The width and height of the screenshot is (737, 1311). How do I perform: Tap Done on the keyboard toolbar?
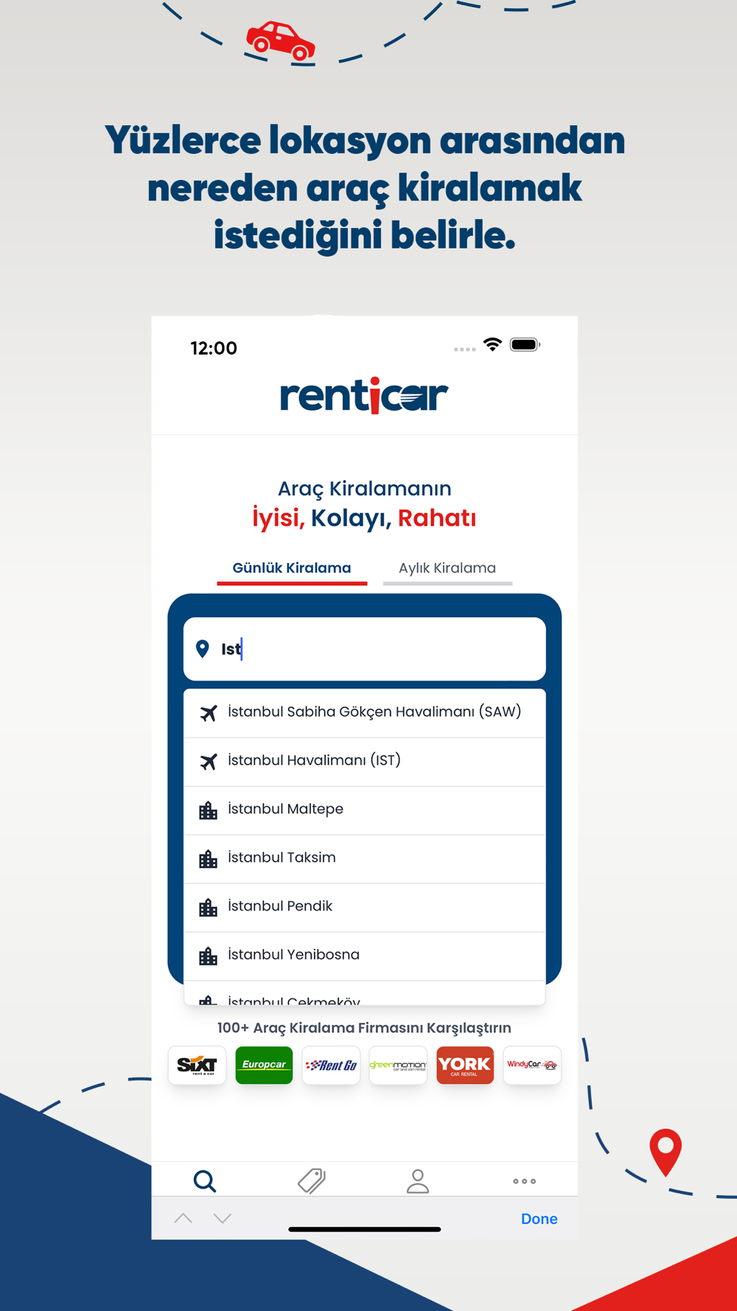[x=539, y=1219]
